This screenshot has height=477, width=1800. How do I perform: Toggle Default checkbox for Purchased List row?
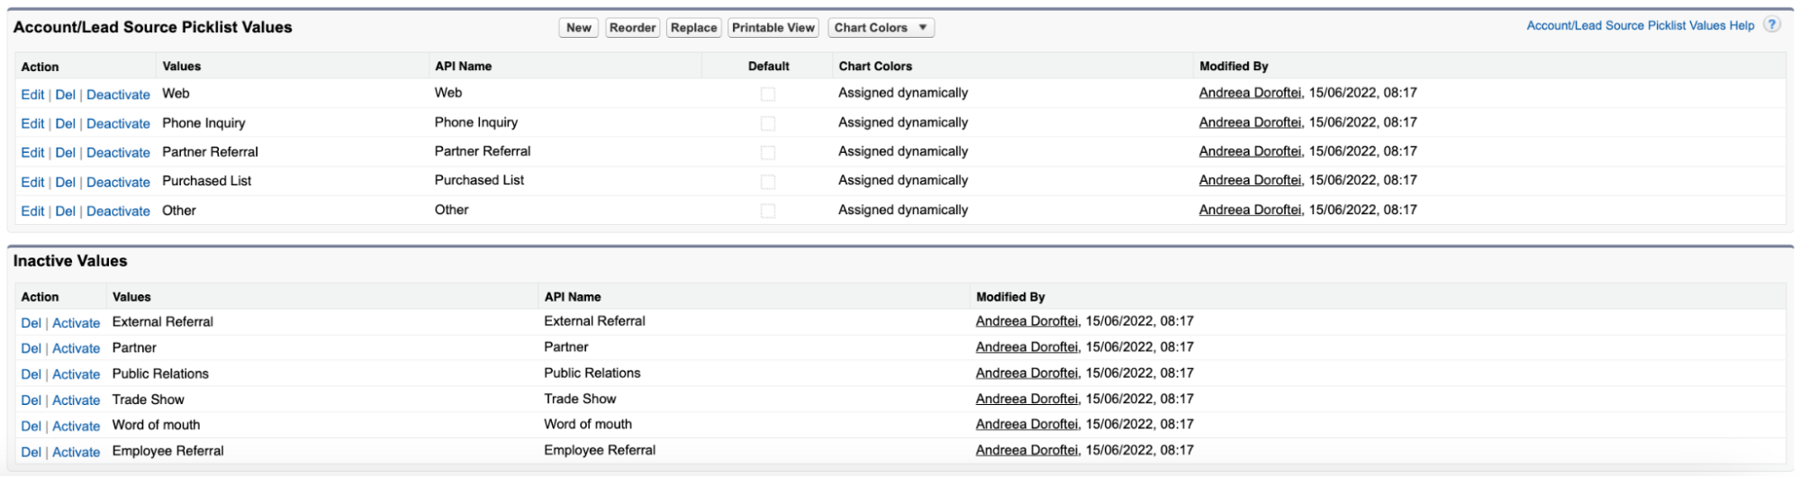tap(768, 182)
